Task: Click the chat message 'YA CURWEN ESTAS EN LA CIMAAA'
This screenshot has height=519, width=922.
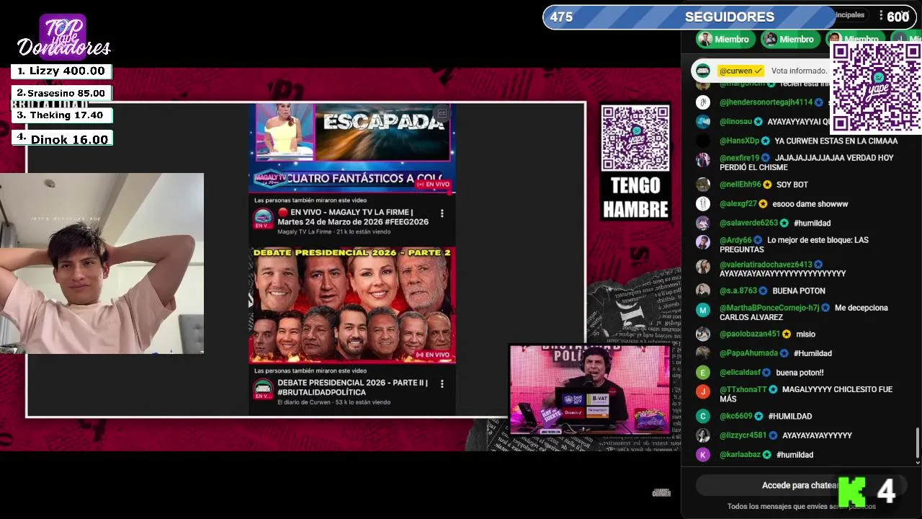Action: tap(836, 141)
